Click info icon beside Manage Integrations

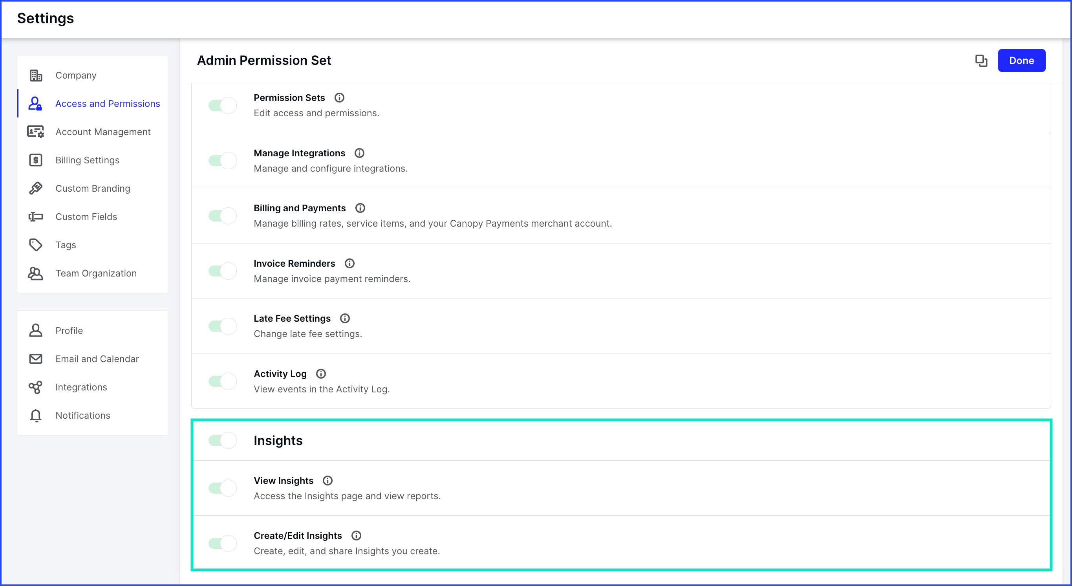pyautogui.click(x=359, y=153)
